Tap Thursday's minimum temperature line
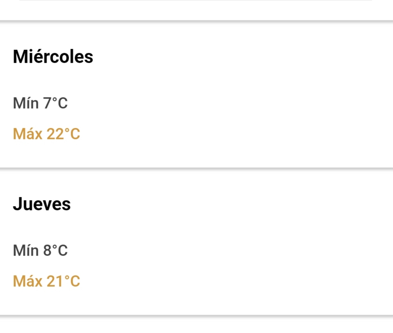Screen dimensions: 393x333 click(x=40, y=251)
